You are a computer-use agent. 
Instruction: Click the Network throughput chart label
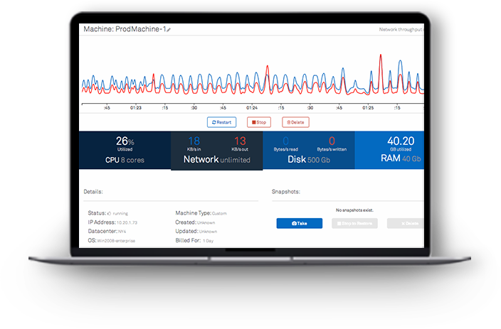pyautogui.click(x=401, y=29)
